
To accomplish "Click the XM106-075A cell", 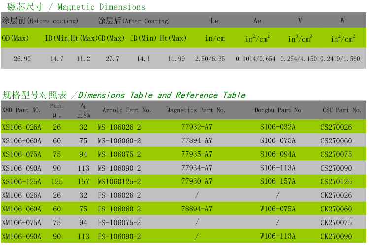I will coord(22,223).
